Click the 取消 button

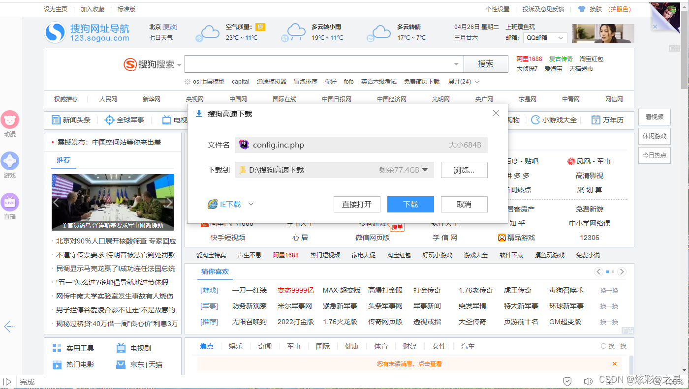tap(464, 205)
